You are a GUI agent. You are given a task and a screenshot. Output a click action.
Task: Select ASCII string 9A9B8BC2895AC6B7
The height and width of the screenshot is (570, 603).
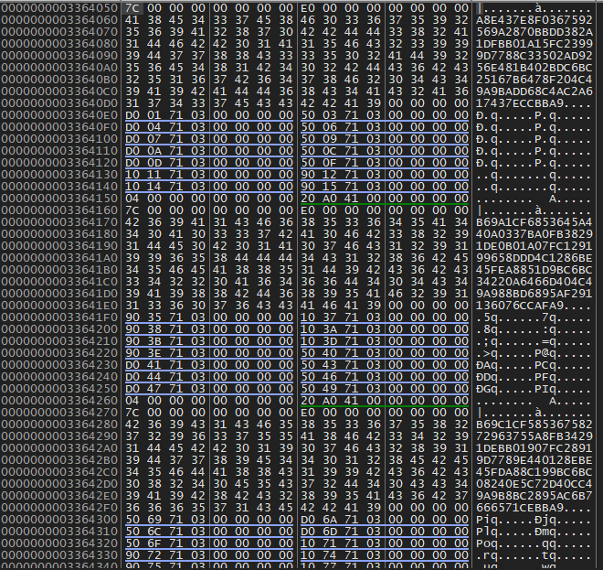point(534,497)
